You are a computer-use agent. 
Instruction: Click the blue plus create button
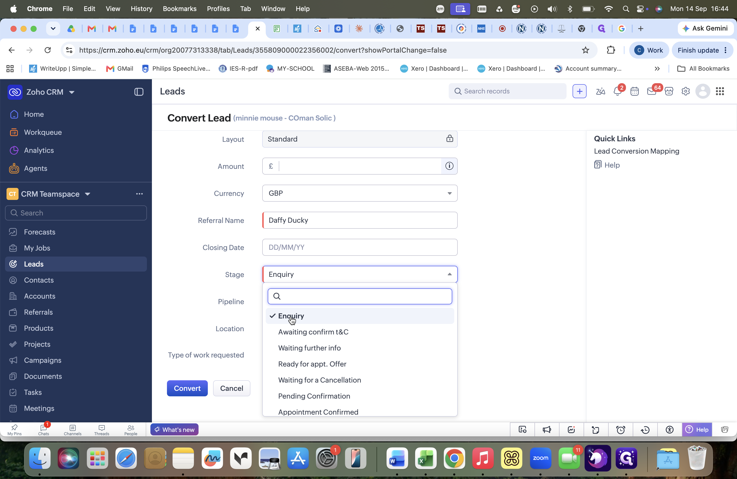(579, 91)
